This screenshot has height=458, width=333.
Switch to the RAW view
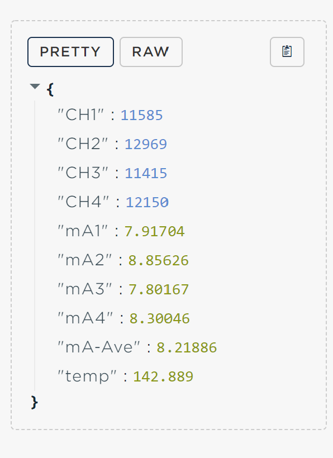coord(151,52)
